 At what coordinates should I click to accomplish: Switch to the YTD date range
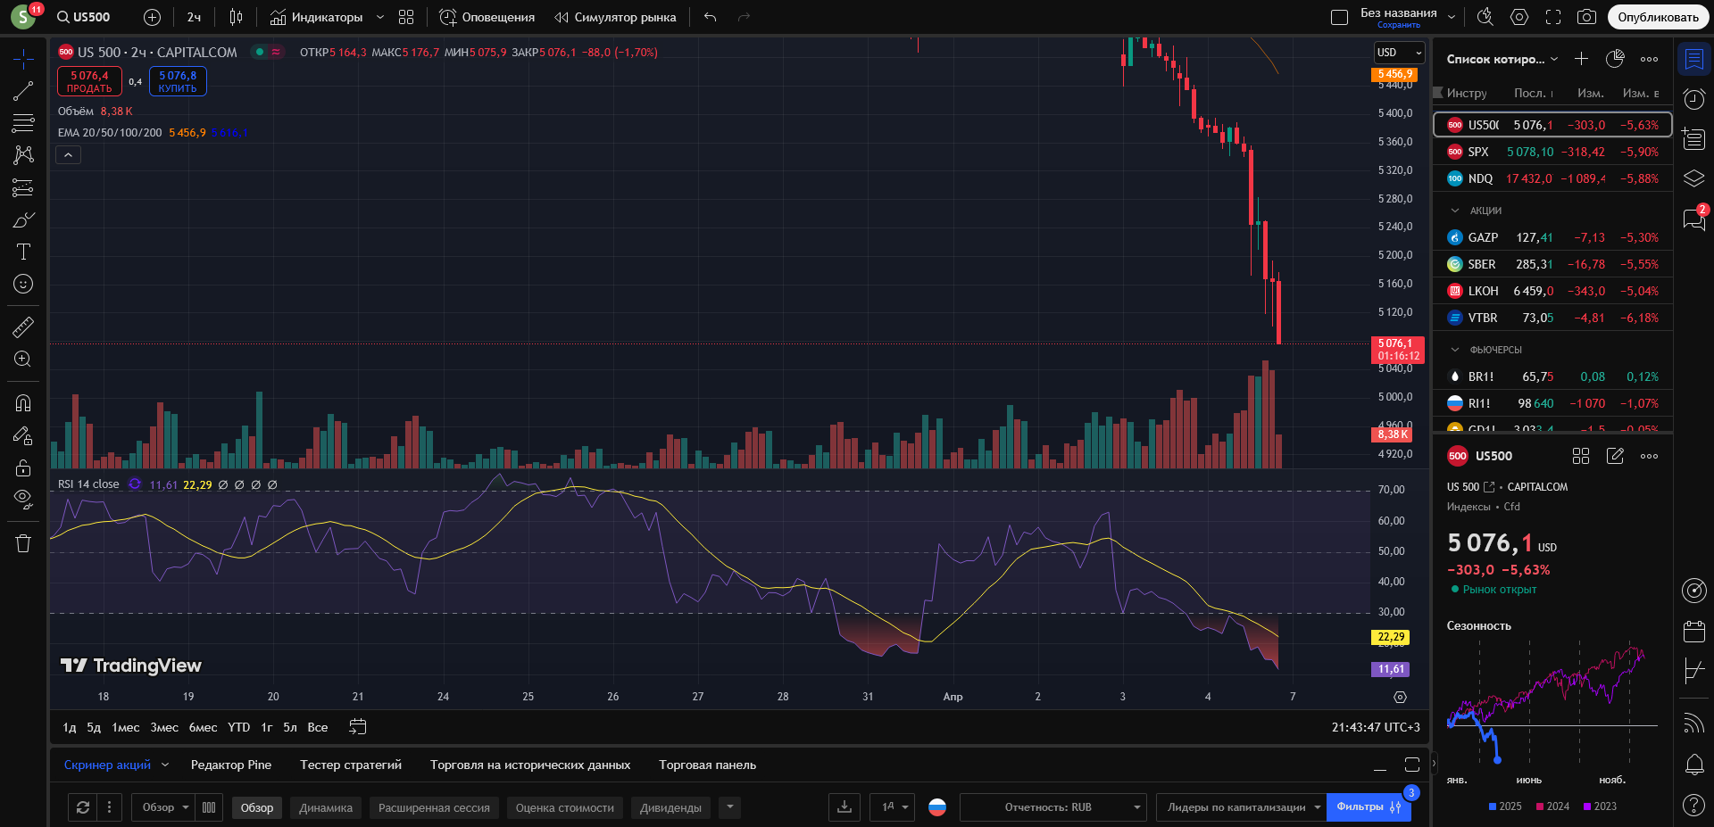[x=238, y=727]
